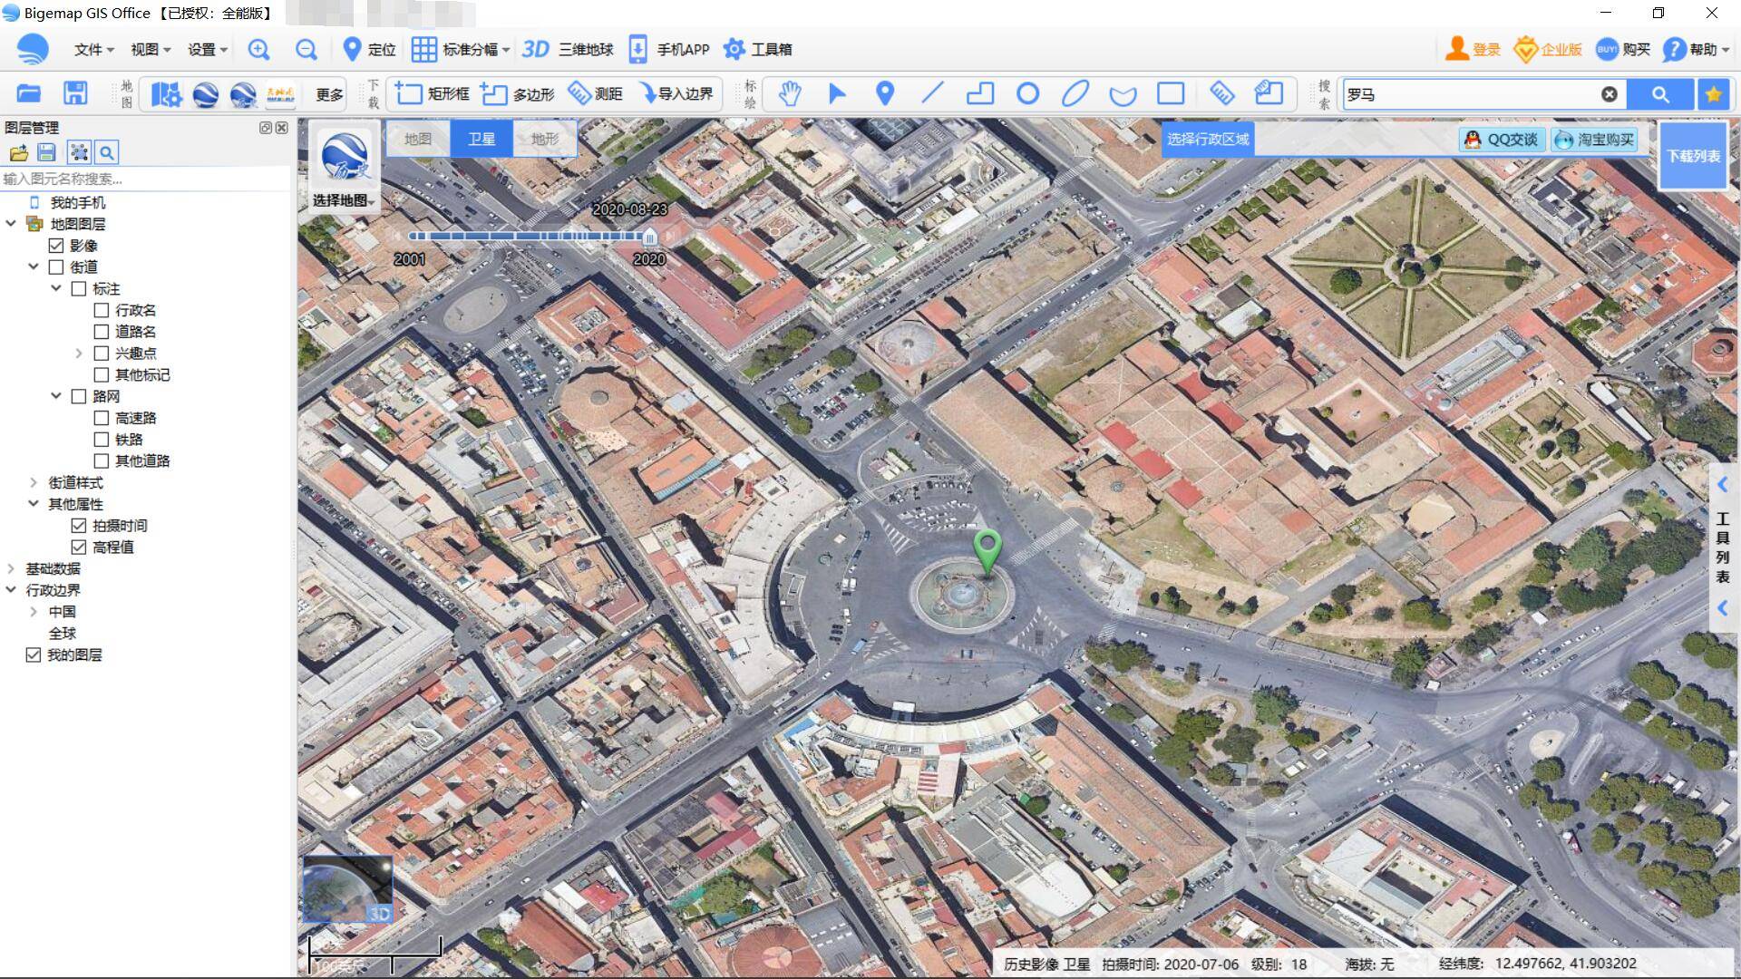Click the green location marker on fountain
This screenshot has height=979, width=1741.
tap(987, 551)
